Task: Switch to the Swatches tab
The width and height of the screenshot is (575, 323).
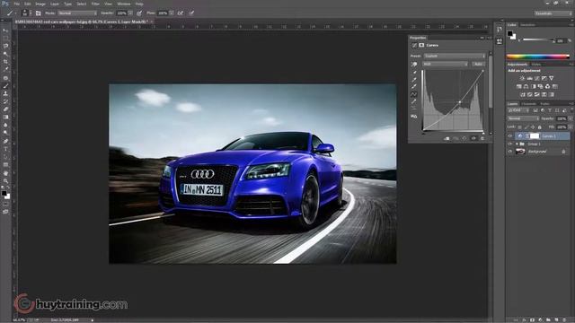Action: [527, 25]
